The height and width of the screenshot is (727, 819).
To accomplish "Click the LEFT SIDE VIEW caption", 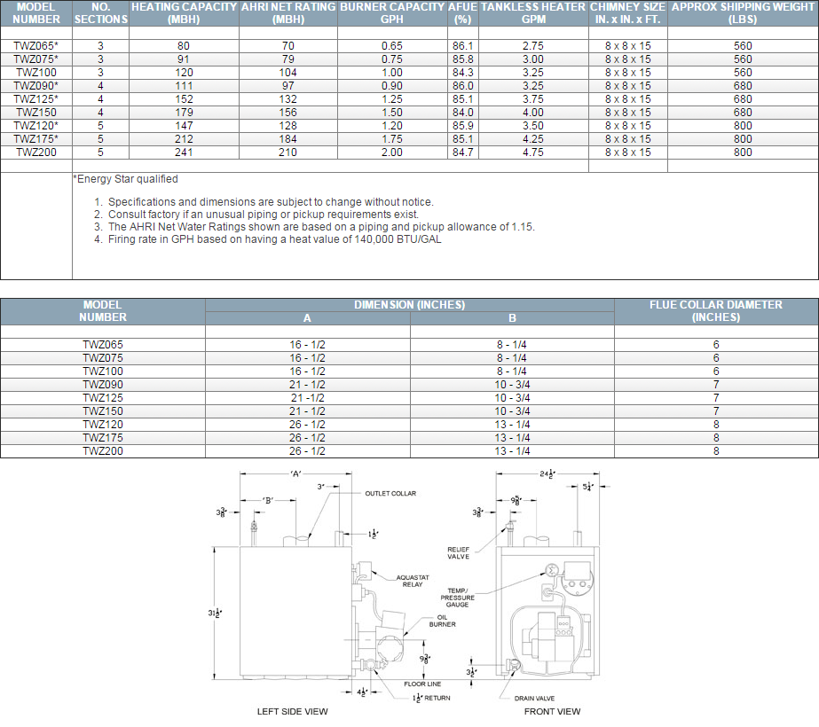I will [293, 711].
